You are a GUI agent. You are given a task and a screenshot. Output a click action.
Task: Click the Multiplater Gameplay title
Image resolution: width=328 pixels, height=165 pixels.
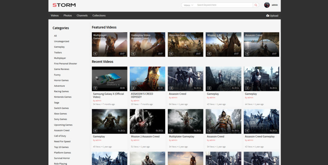[182, 137]
